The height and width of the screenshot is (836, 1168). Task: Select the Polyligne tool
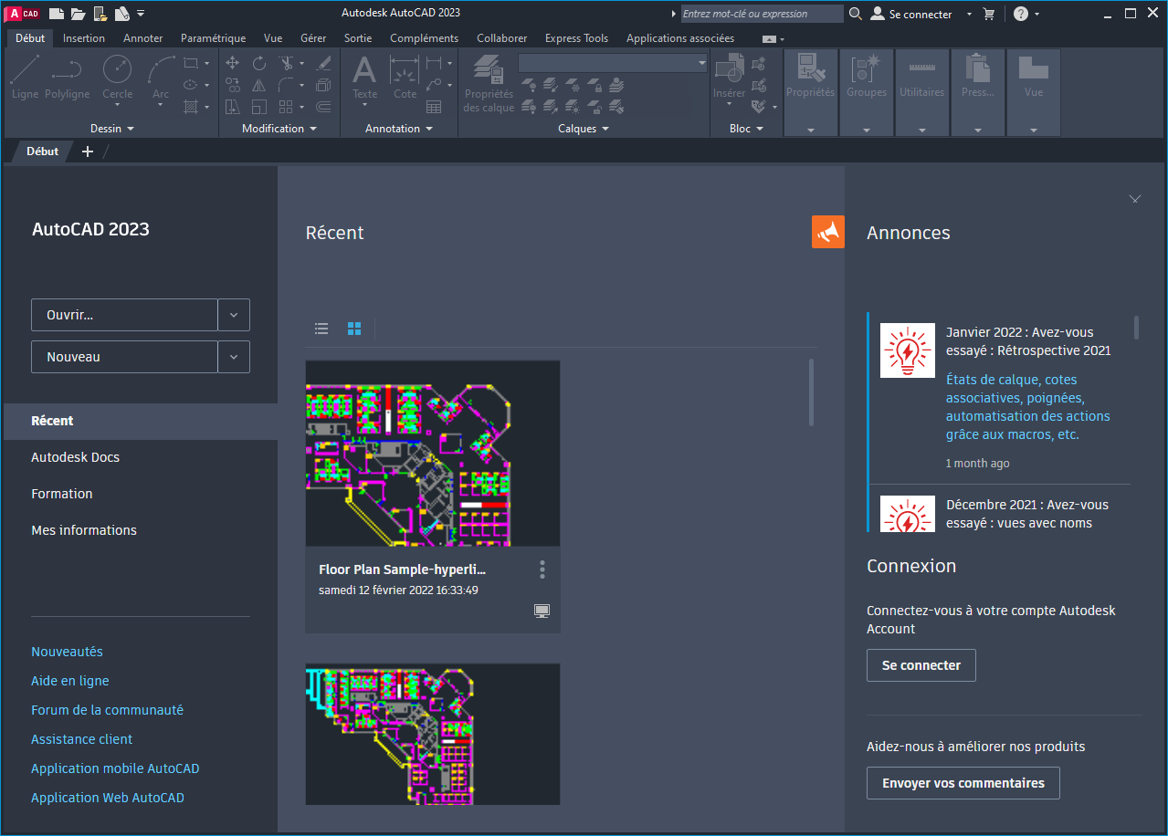click(x=68, y=78)
